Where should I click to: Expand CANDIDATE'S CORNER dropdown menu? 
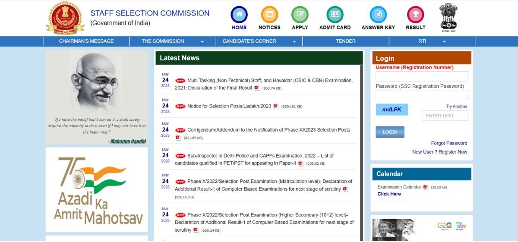(x=259, y=41)
